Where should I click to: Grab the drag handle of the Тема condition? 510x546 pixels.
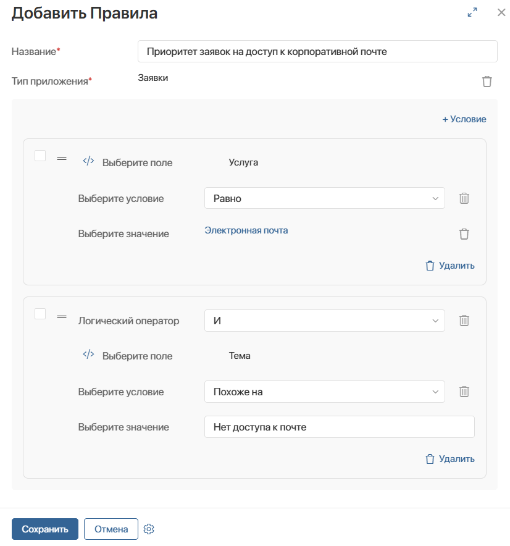pos(62,317)
